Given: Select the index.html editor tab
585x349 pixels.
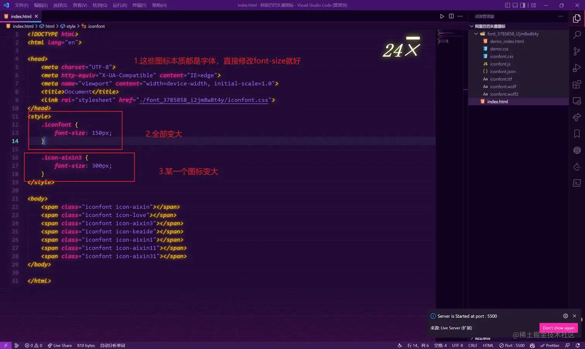Looking at the screenshot, I should (x=21, y=16).
